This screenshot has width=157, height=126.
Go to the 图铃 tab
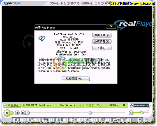(74, 120)
